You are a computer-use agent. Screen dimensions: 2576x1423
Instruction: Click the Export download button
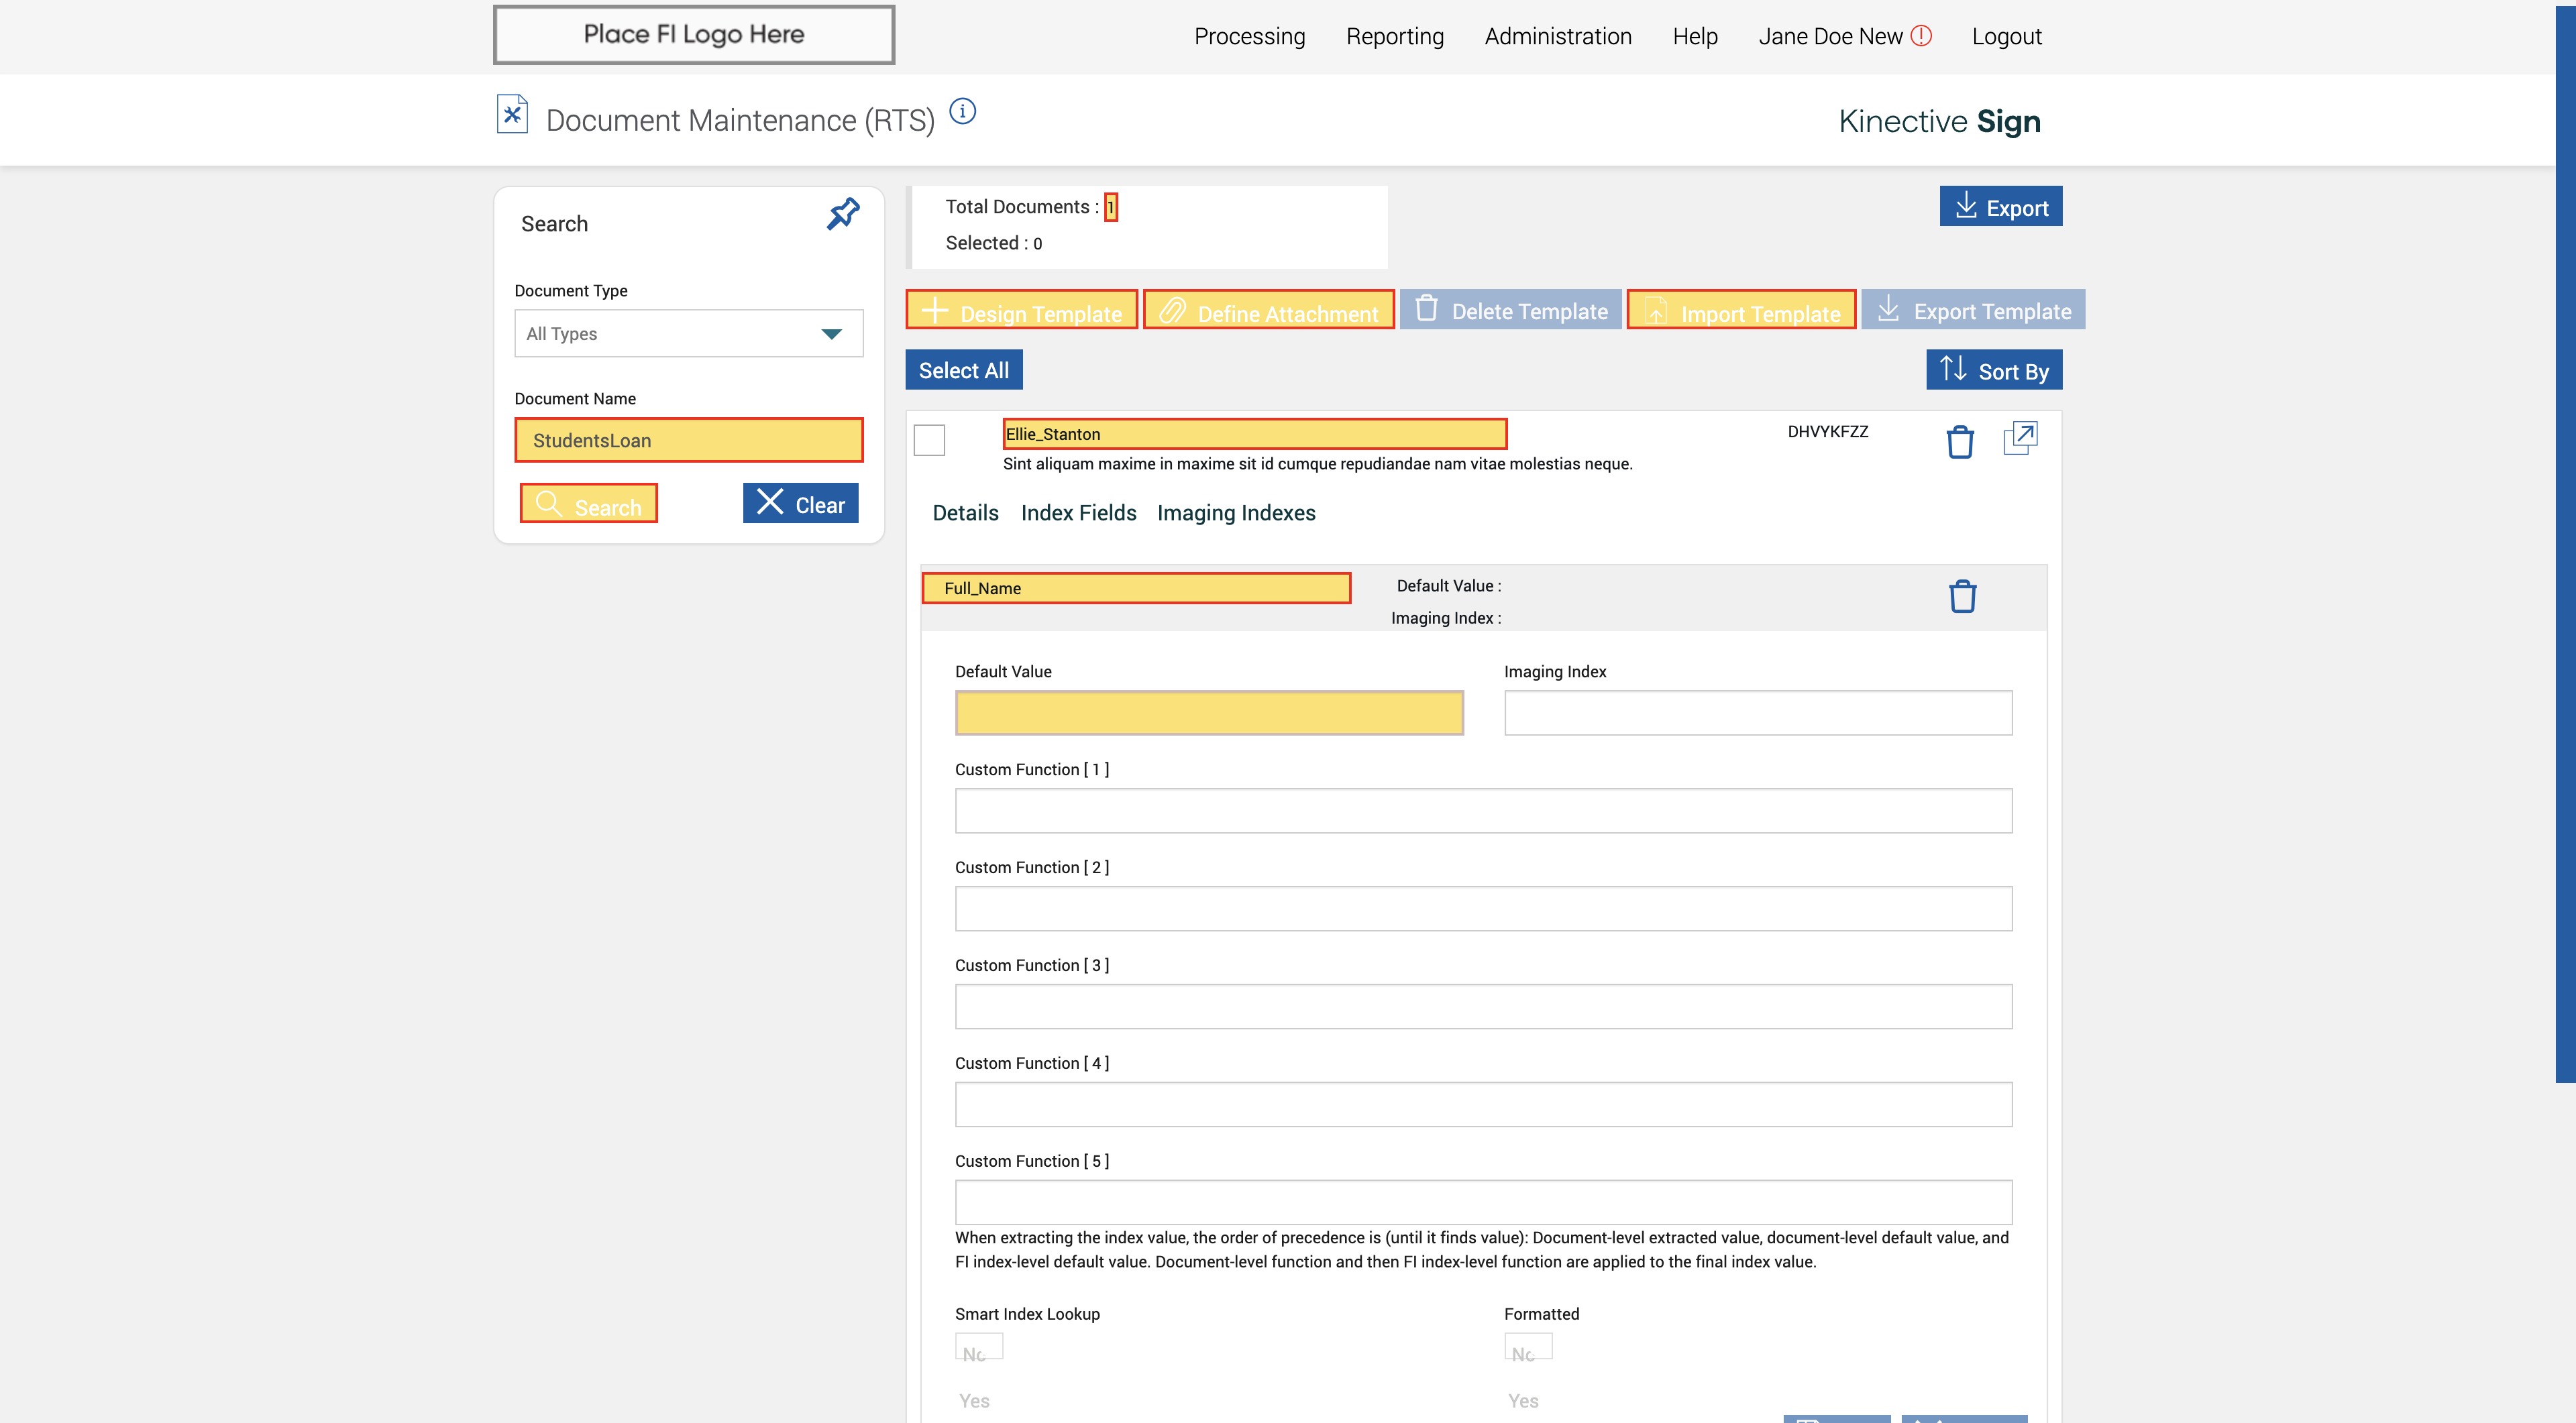coord(2000,207)
